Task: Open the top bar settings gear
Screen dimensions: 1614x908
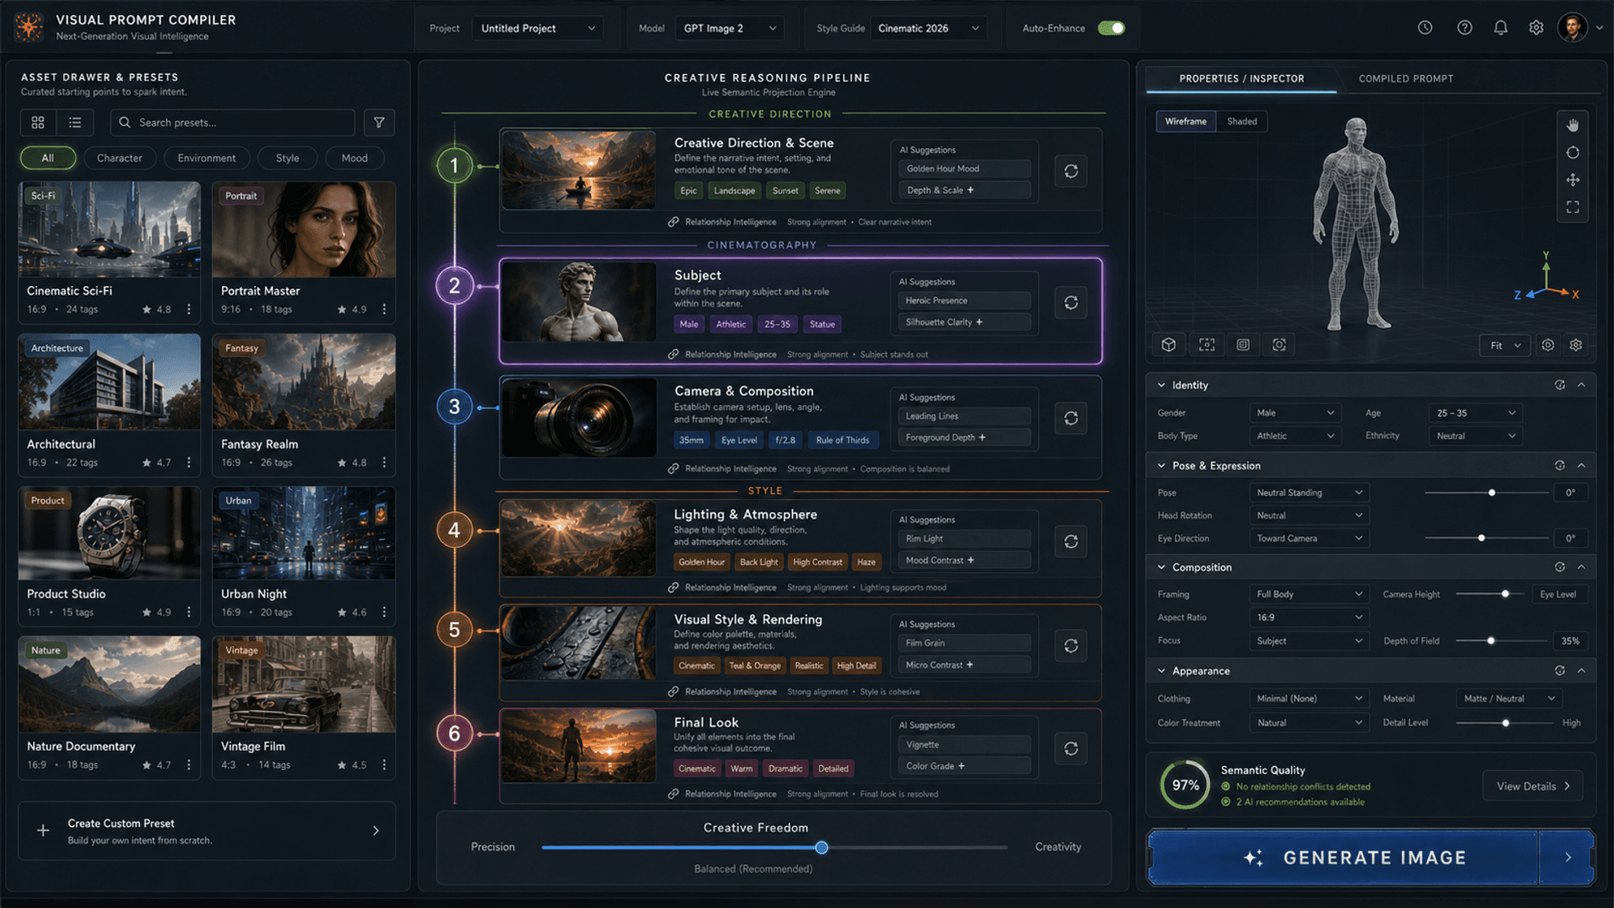Action: [1536, 28]
